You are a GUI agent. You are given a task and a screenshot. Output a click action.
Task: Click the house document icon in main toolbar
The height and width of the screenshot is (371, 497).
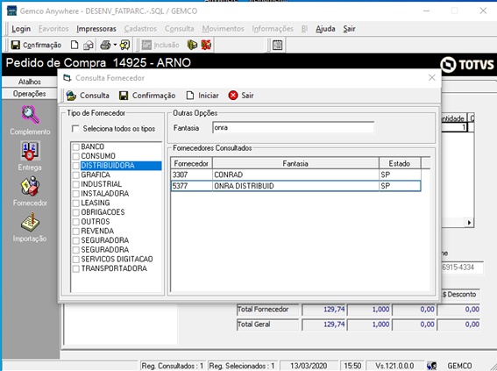(89, 46)
